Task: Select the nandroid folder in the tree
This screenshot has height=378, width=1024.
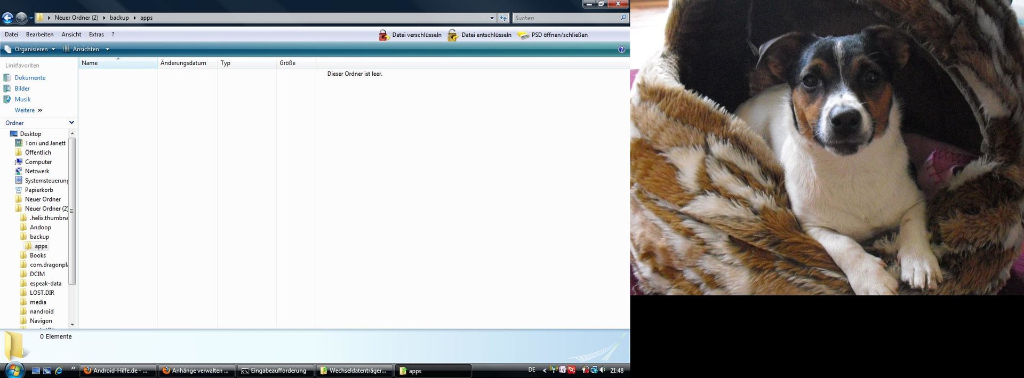Action: 42,311
